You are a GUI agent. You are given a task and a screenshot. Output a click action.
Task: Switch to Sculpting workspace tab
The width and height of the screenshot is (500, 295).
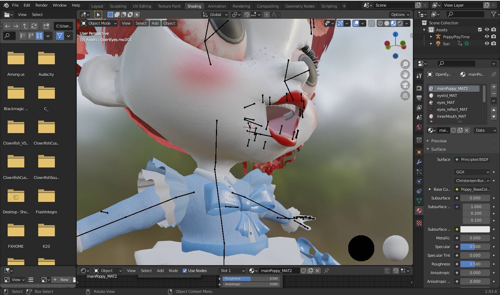tap(118, 6)
